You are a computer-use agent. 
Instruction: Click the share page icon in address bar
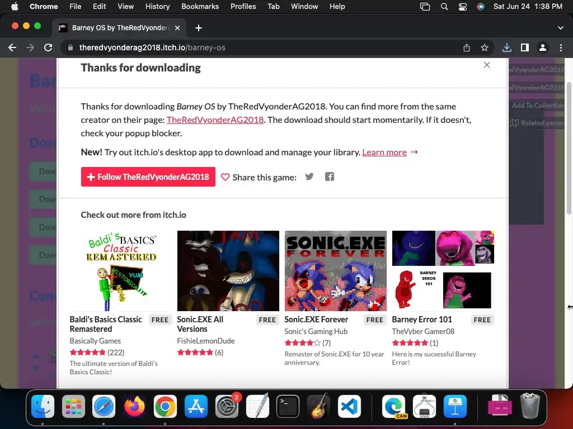[467, 47]
